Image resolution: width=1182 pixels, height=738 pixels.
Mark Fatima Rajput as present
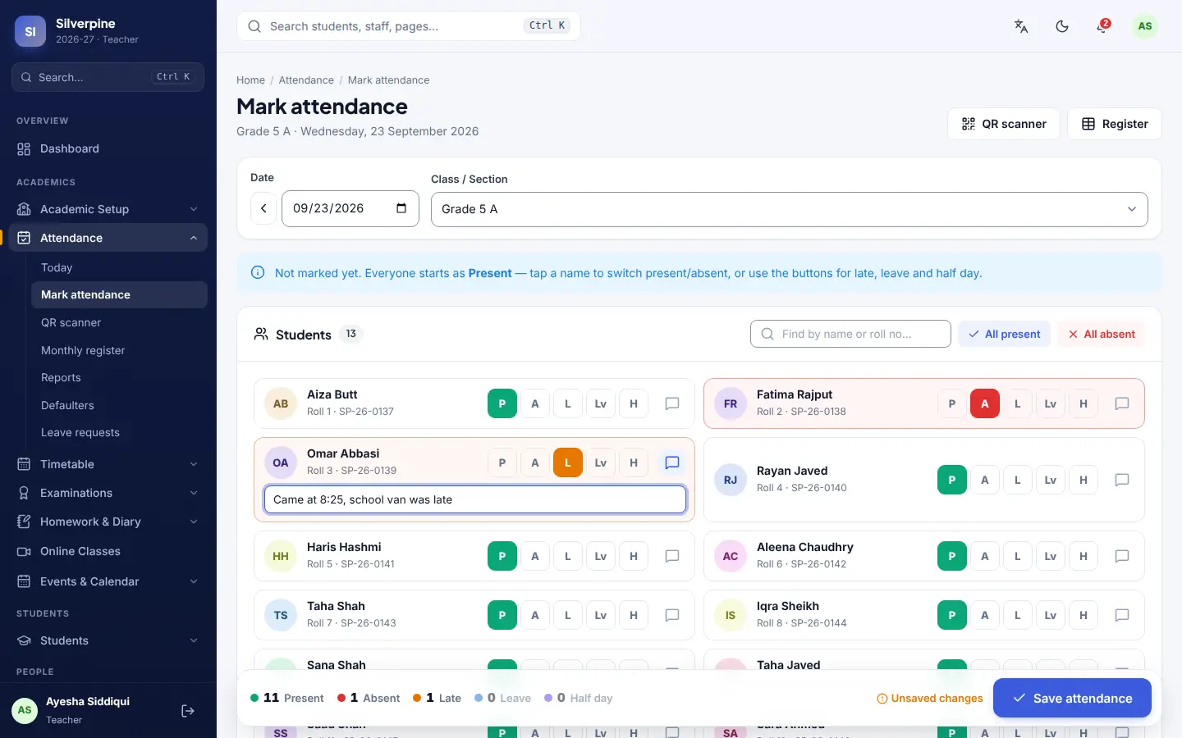(x=952, y=403)
